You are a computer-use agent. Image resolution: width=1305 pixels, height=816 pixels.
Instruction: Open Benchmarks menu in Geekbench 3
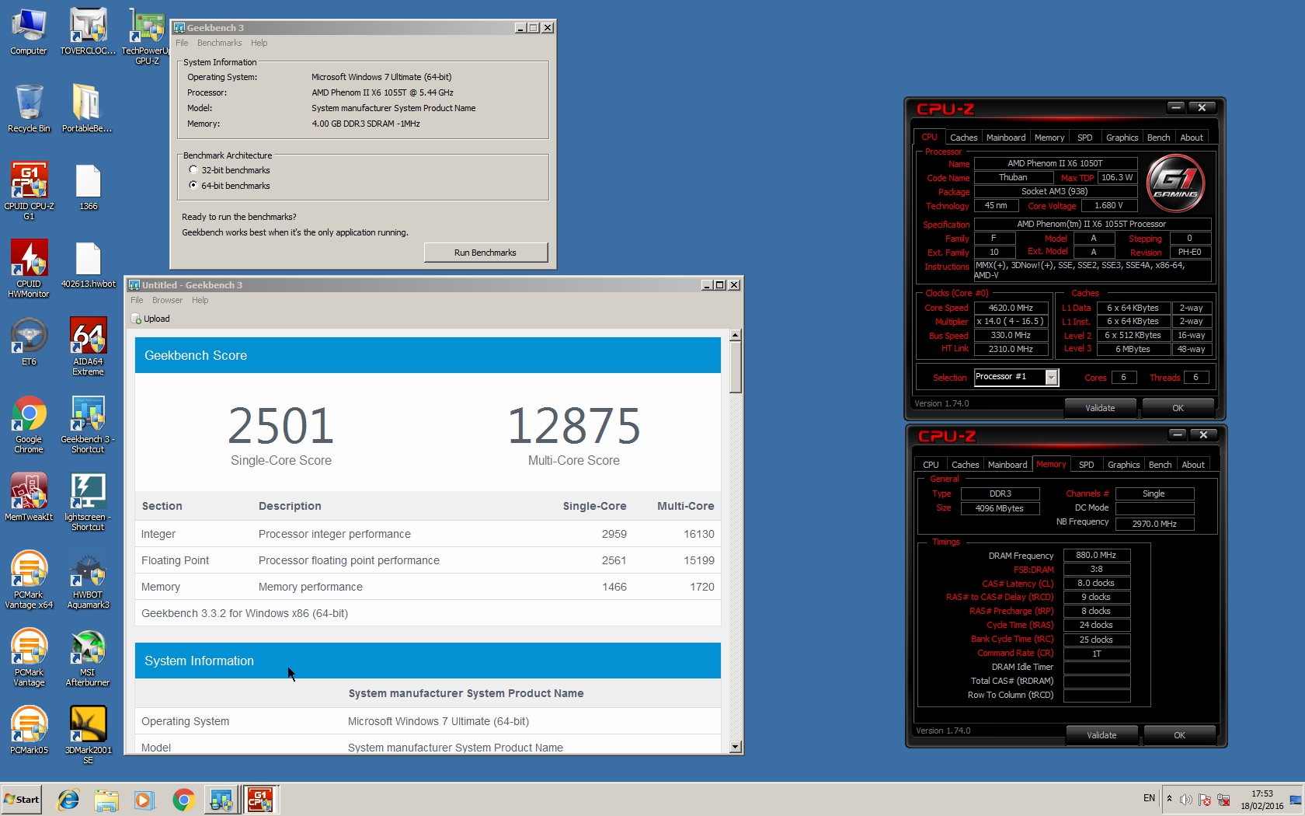(219, 44)
